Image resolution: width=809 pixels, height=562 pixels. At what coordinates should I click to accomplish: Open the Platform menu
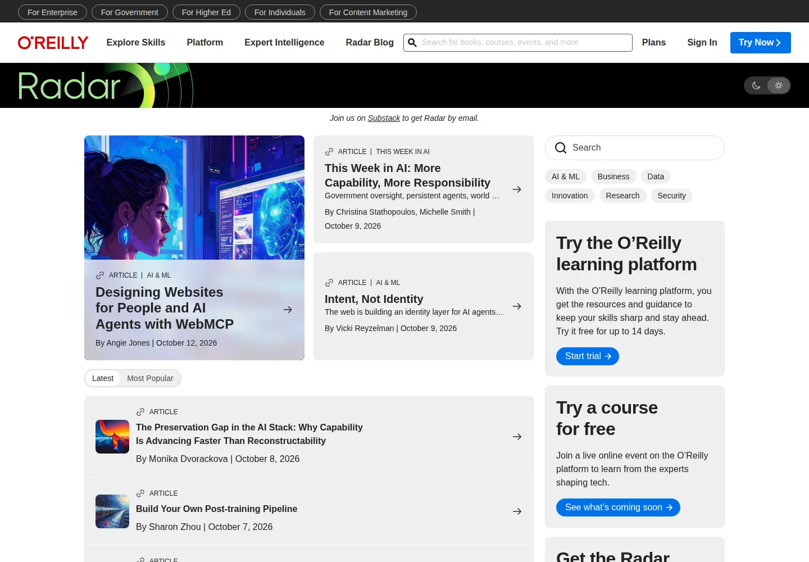coord(205,43)
